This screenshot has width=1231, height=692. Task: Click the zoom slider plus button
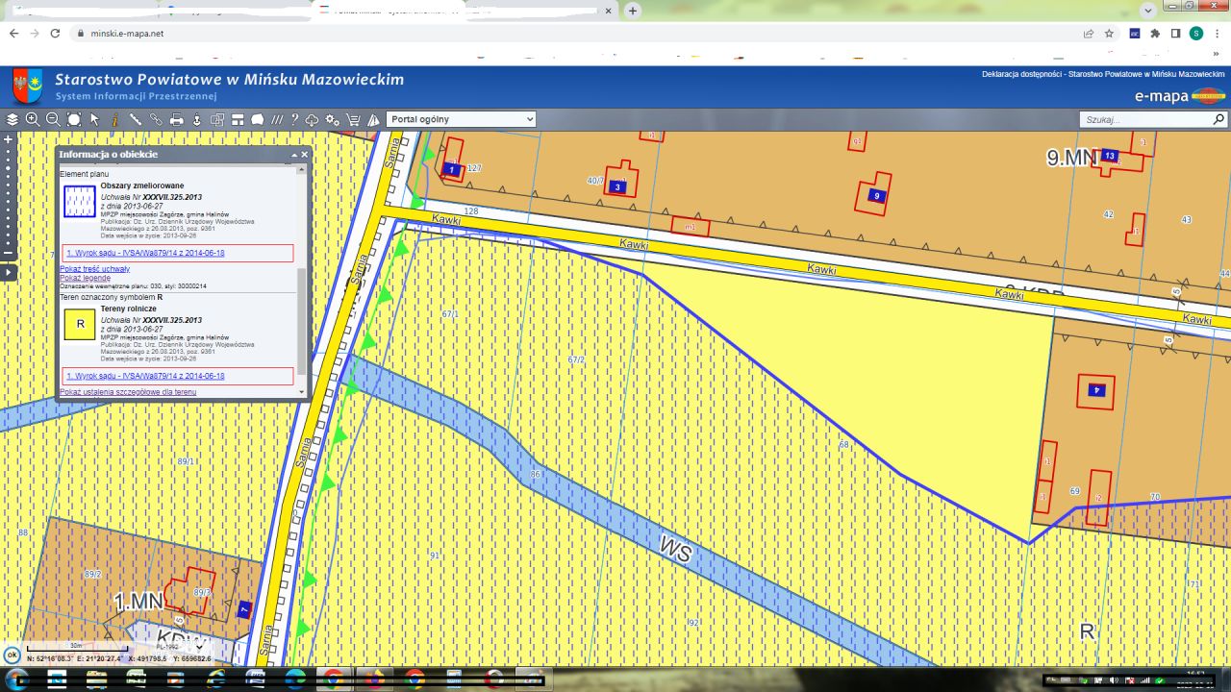click(x=9, y=139)
